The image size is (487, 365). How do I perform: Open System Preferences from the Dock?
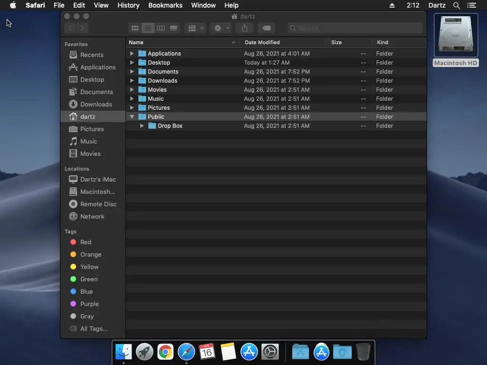point(270,352)
